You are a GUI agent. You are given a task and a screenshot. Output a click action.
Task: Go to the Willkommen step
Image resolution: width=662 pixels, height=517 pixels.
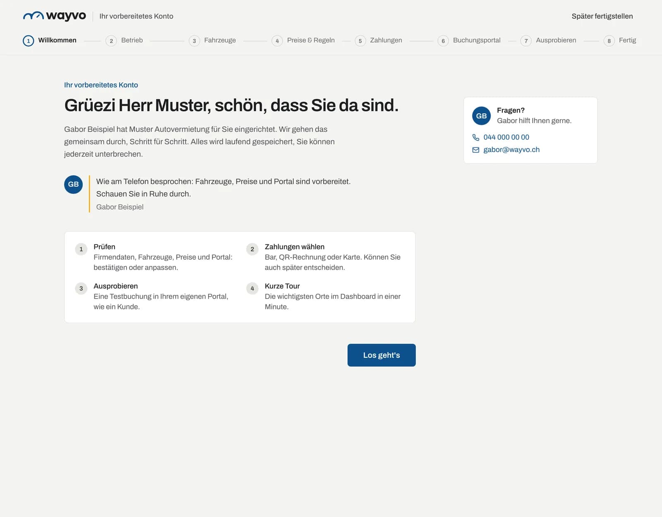coord(50,41)
